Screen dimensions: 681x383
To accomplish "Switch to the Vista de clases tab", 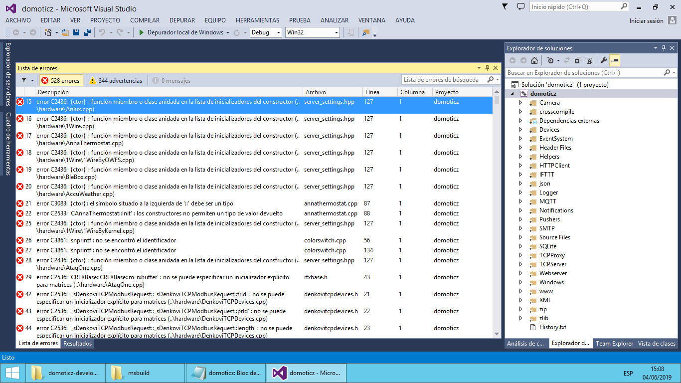I will point(657,344).
